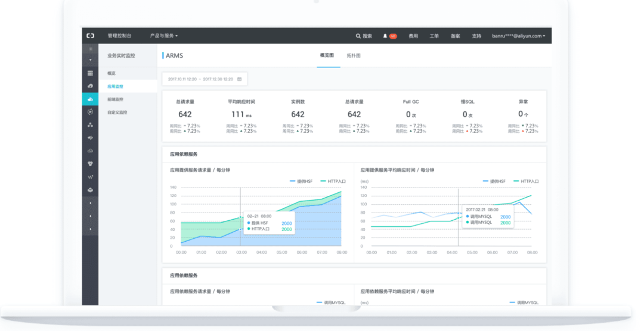The image size is (644, 331).
Task: Open 概览 in the side navigation
Action: (x=112, y=73)
